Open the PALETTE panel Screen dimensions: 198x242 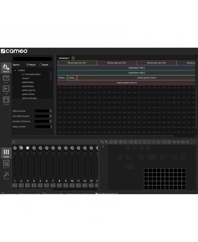coord(6,164)
